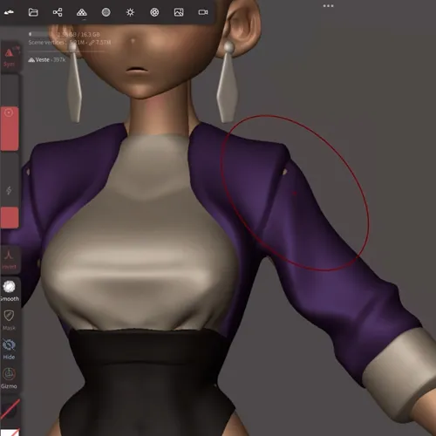Image resolution: width=436 pixels, height=436 pixels.
Task: Open the Background image menu
Action: pos(179,12)
